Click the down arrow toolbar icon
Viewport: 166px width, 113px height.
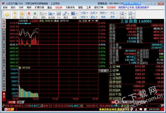click(15, 17)
